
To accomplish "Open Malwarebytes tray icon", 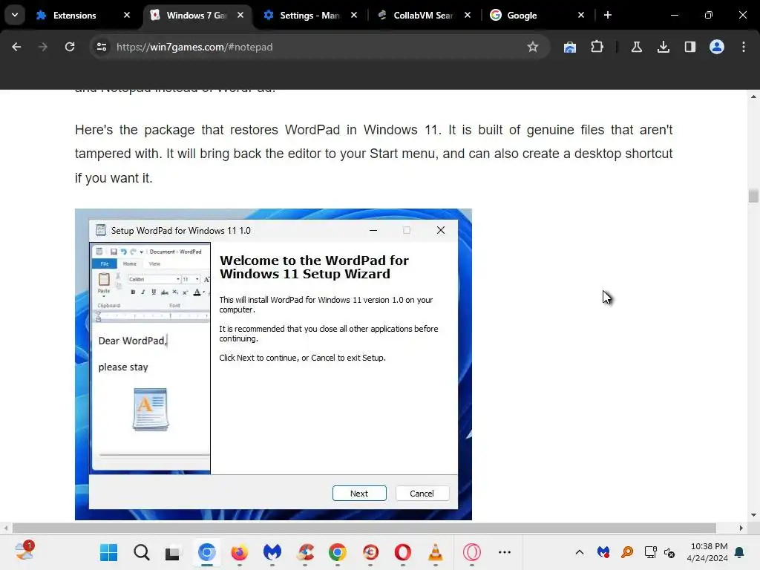I will pyautogui.click(x=603, y=552).
